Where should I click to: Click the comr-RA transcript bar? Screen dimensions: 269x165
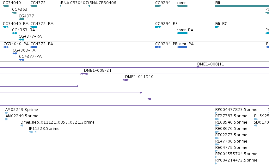182,33
